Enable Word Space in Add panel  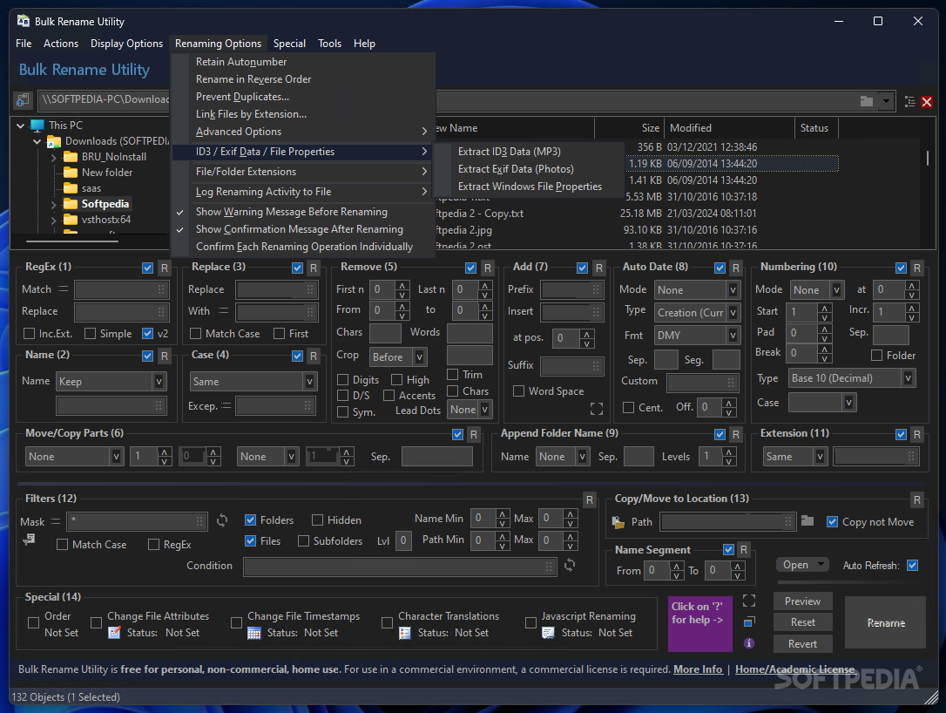tap(518, 391)
